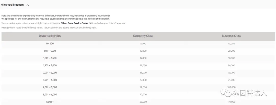
Task: Select the 5,001 – 6,000 distance cell
Action: [50, 95]
